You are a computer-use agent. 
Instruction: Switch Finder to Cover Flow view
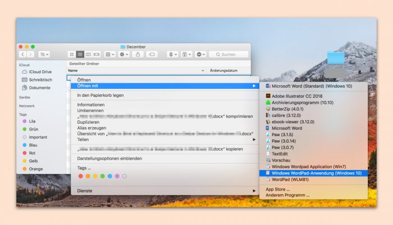point(97,54)
